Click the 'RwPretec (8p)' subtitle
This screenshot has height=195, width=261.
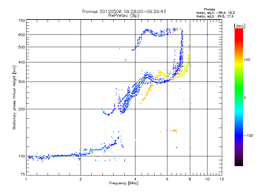(x=124, y=16)
